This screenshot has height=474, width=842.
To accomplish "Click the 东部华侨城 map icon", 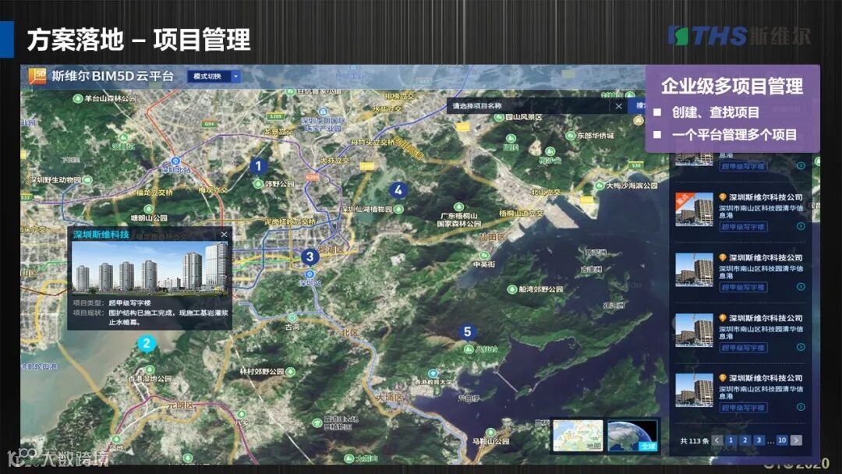I will coord(571,136).
